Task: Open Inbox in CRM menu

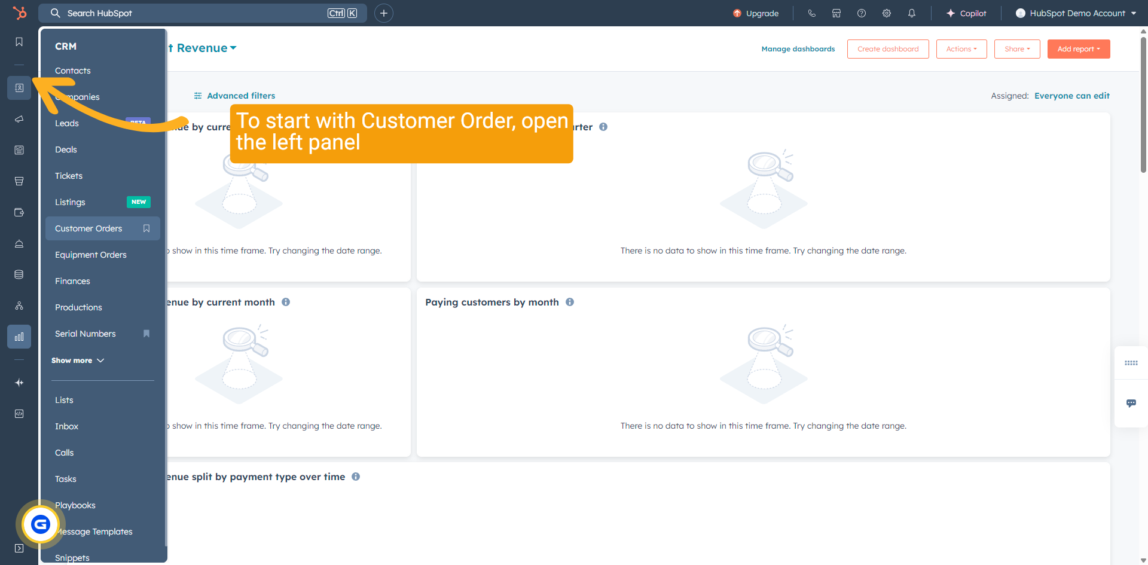Action: [x=66, y=426]
